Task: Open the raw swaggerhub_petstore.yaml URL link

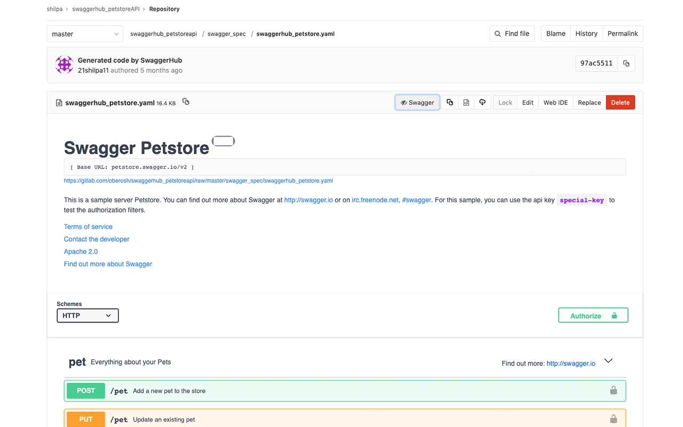Action: coord(198,180)
